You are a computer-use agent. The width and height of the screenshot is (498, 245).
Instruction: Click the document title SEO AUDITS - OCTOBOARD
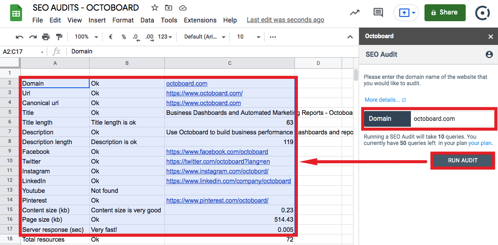pyautogui.click(x=86, y=8)
